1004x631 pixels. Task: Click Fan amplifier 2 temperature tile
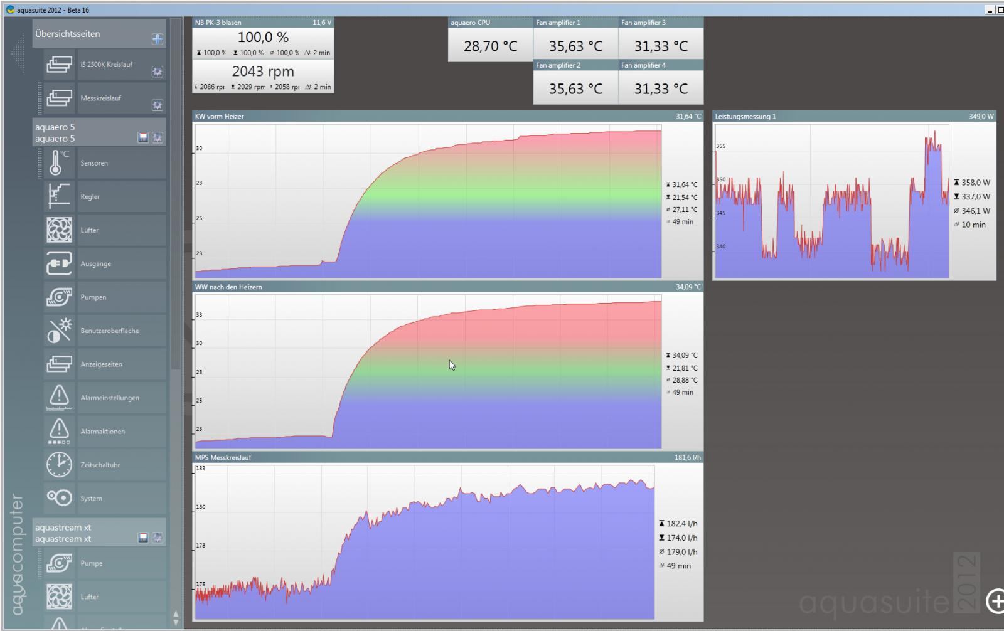click(575, 82)
